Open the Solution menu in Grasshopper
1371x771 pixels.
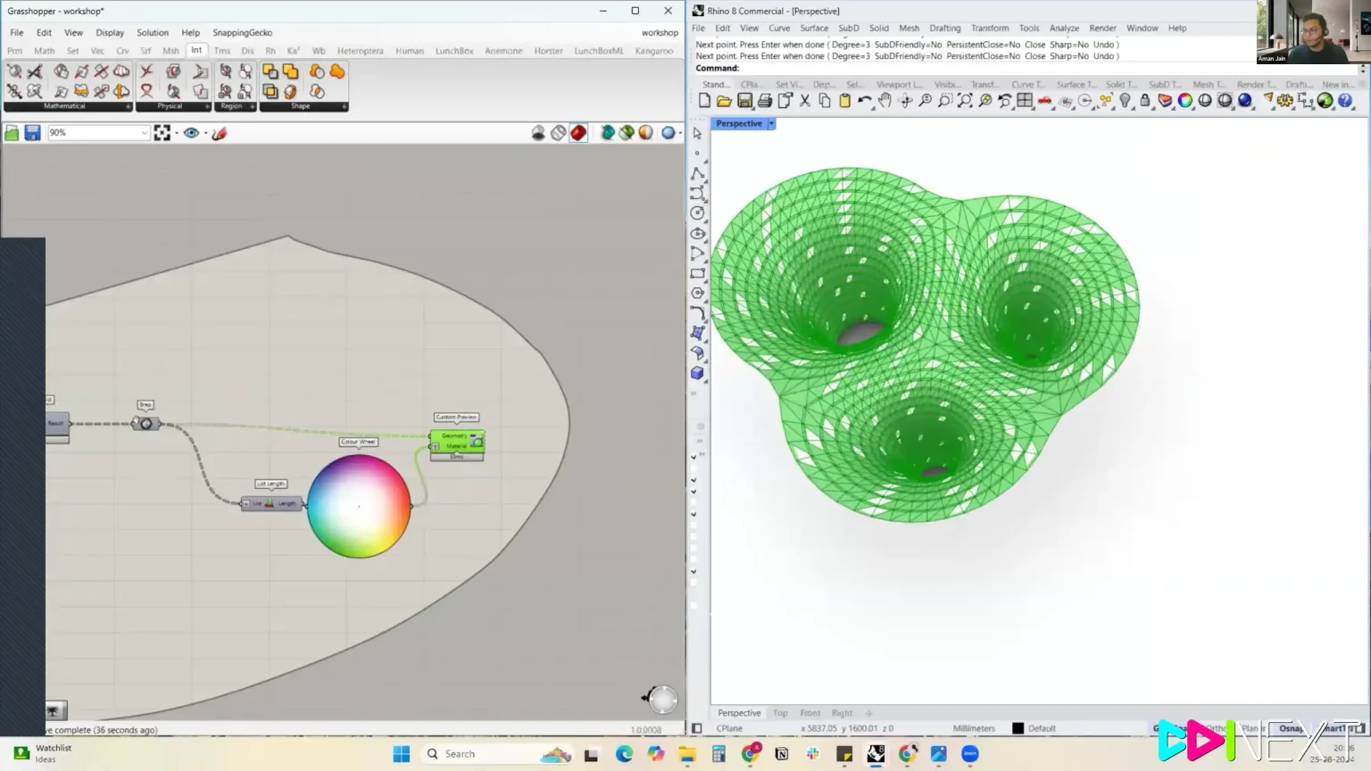(x=153, y=32)
